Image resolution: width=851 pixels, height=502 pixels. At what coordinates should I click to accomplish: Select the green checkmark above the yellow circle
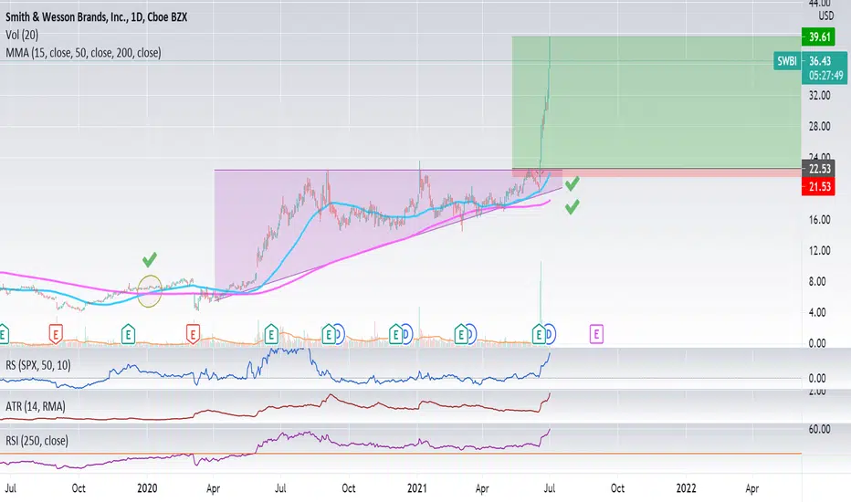[150, 259]
